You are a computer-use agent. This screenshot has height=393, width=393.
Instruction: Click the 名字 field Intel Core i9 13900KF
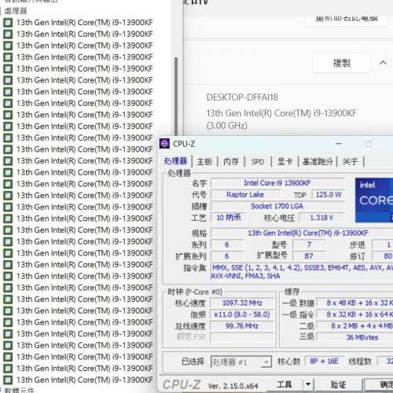[x=277, y=183]
